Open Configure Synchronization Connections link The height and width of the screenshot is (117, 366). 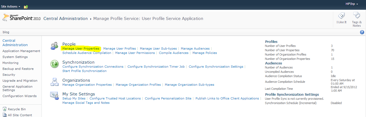point(93,67)
